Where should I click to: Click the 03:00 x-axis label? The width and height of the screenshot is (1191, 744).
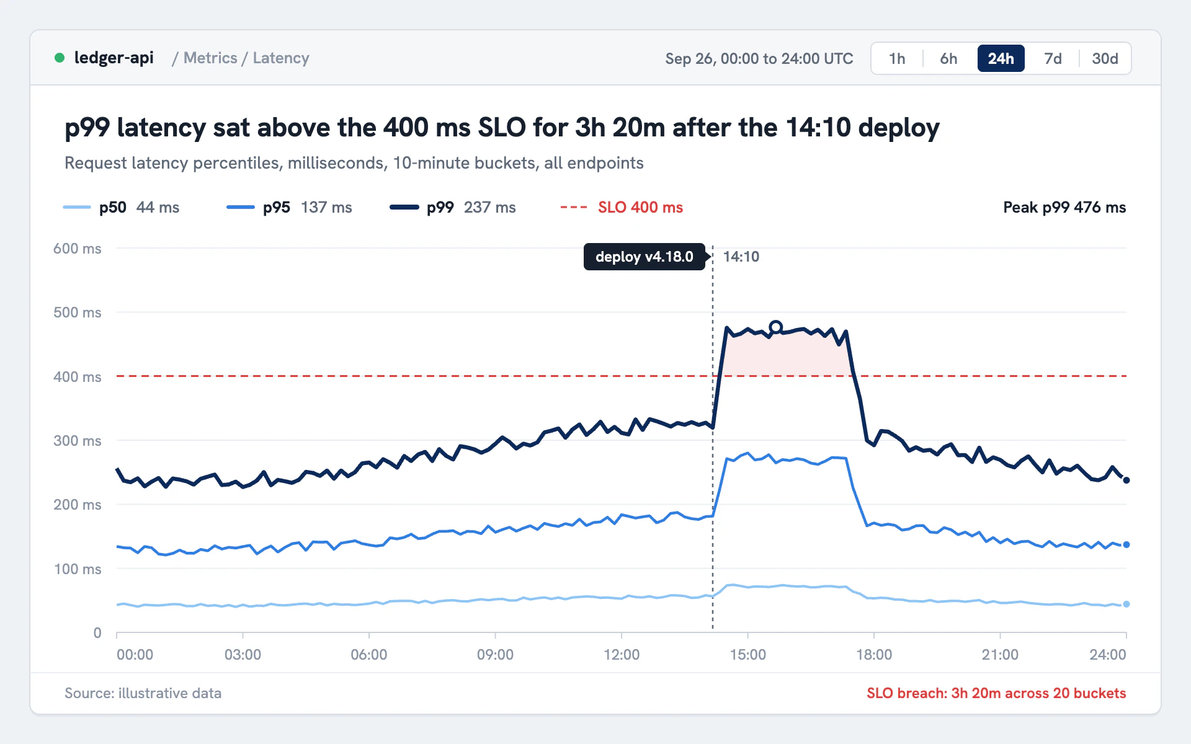[x=243, y=655]
